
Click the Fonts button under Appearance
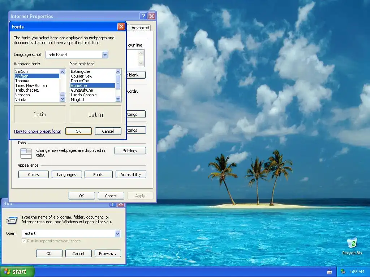coord(98,175)
